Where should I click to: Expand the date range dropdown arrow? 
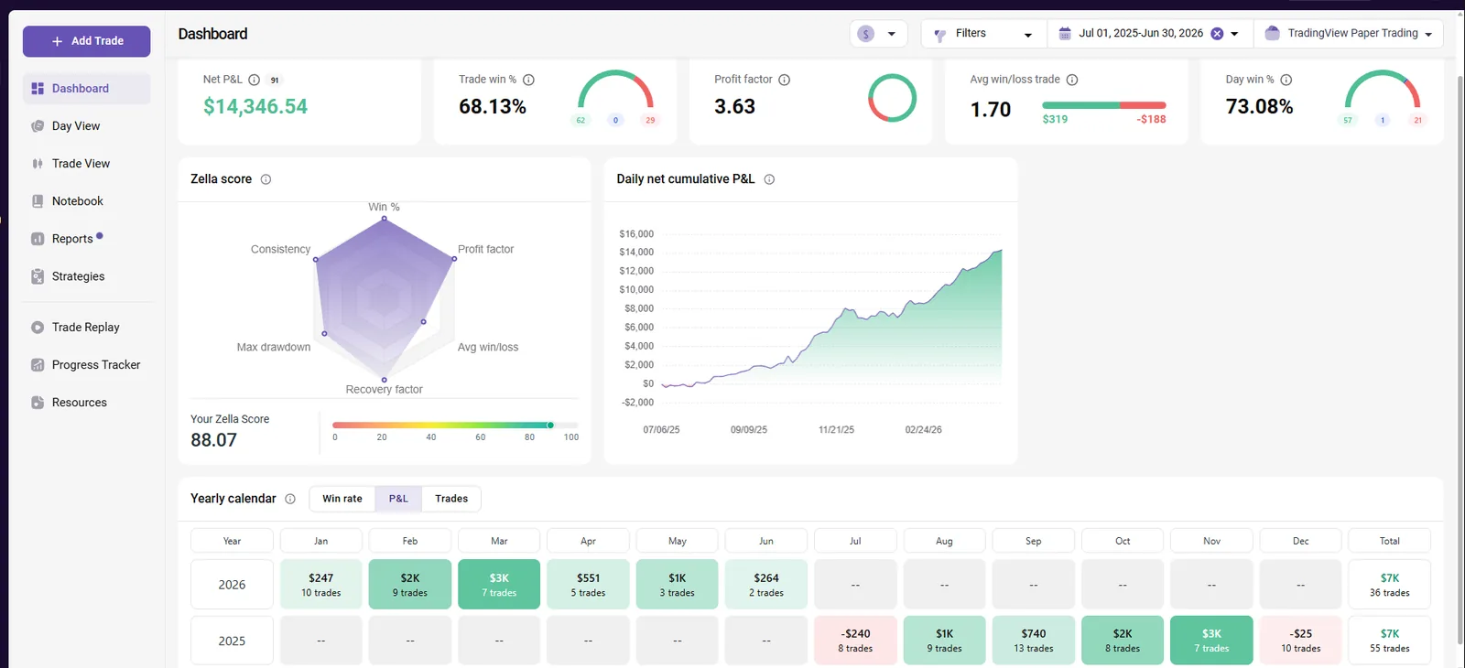point(1234,34)
